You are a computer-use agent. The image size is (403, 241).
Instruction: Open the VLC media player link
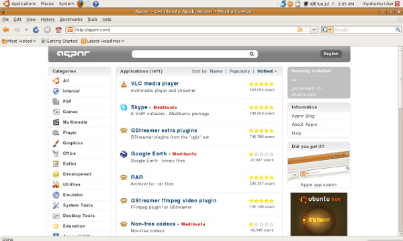pyautogui.click(x=154, y=84)
